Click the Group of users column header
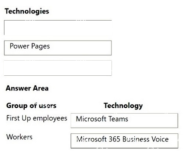The height and width of the screenshot is (154, 184). 31,105
